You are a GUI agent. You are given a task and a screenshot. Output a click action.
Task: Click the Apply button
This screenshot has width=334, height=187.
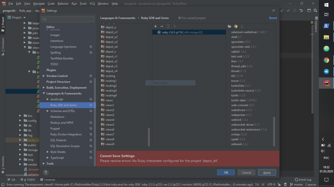click(x=267, y=172)
